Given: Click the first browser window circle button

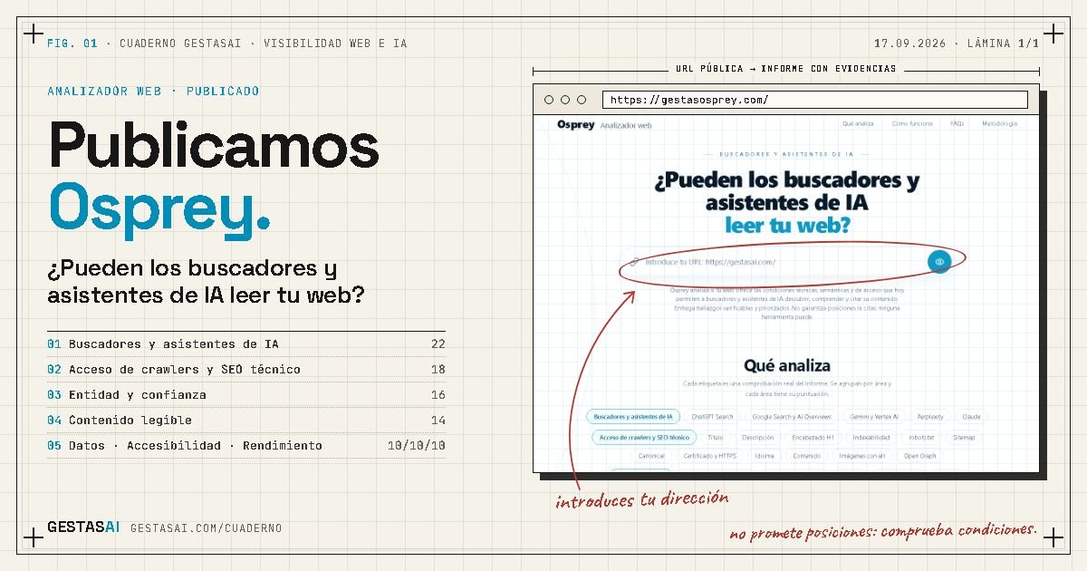Looking at the screenshot, I should [x=549, y=100].
